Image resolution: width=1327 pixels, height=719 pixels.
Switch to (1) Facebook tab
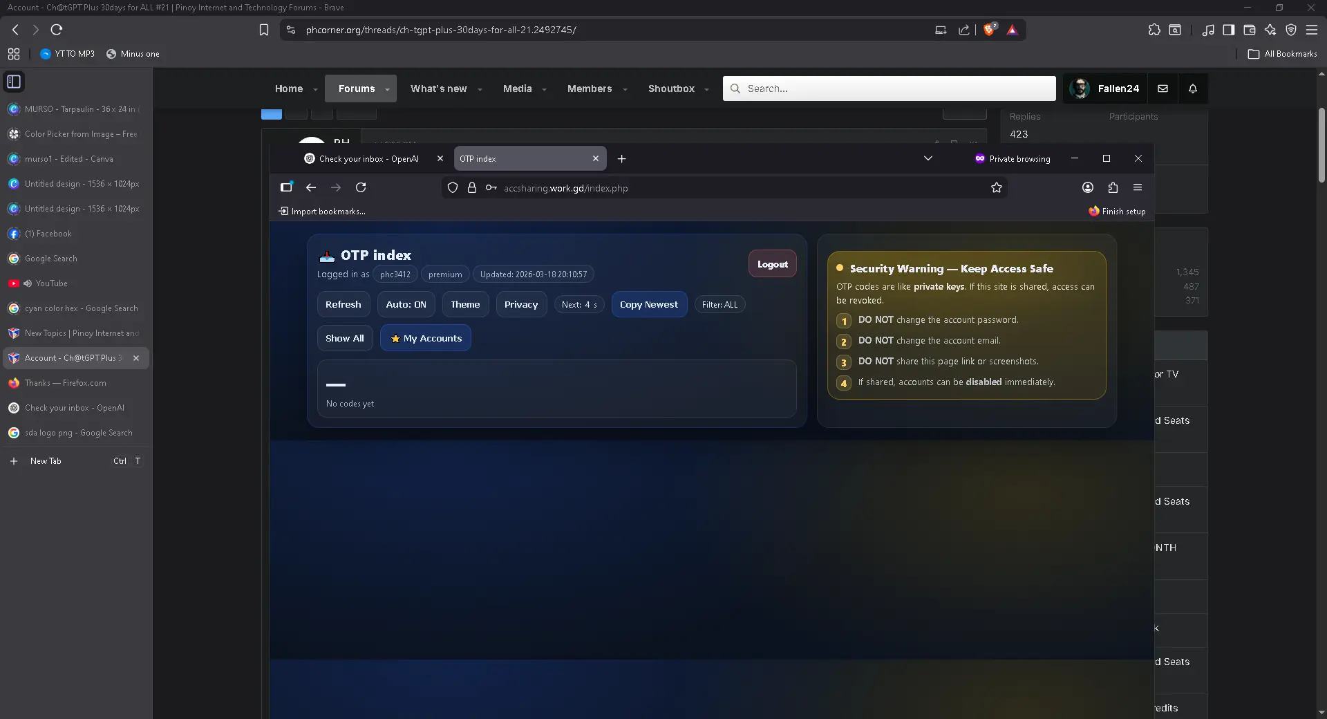coord(75,234)
